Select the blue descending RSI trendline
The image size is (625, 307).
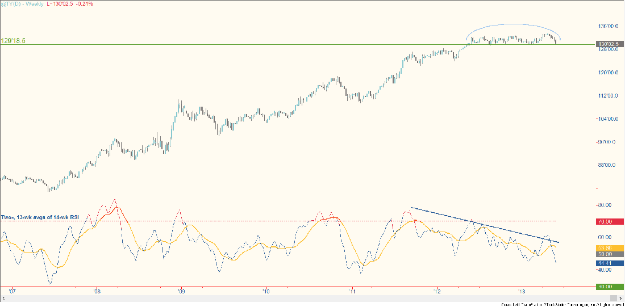(x=483, y=225)
